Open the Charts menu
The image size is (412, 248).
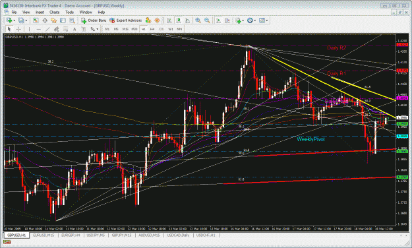click(55, 12)
